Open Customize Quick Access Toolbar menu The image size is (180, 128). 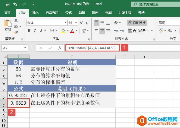[33, 4]
